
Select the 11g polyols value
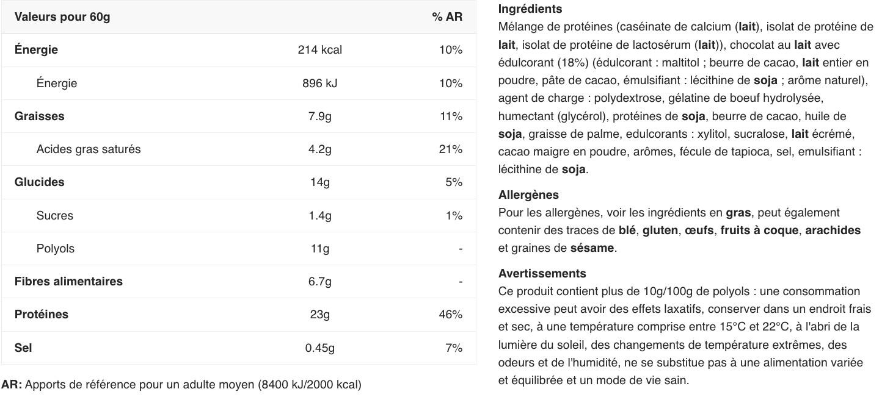pos(319,248)
